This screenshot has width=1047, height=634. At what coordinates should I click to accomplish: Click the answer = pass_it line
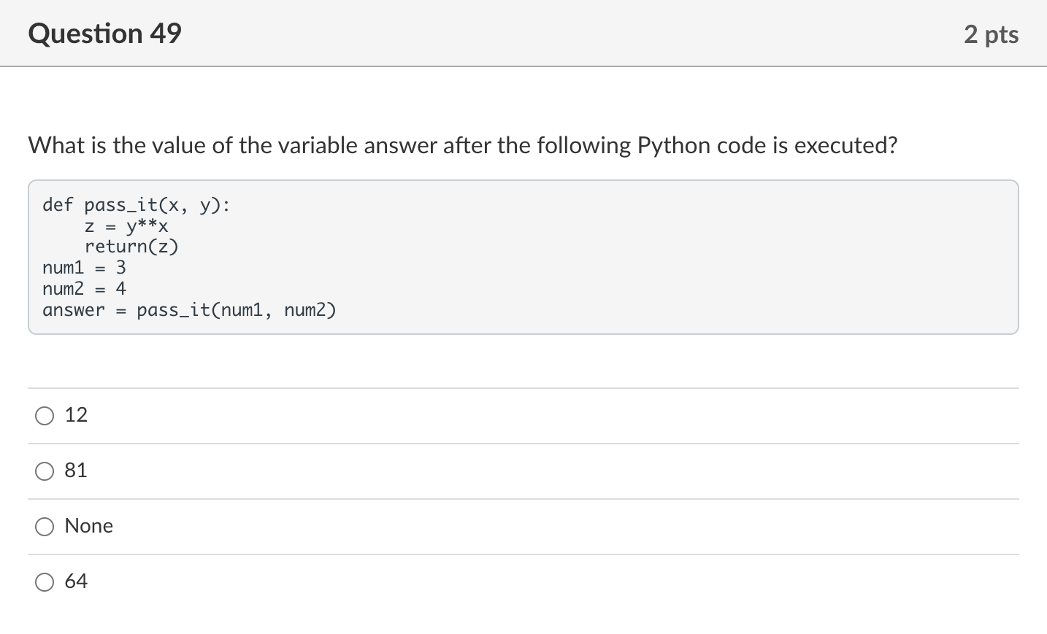pyautogui.click(x=189, y=310)
